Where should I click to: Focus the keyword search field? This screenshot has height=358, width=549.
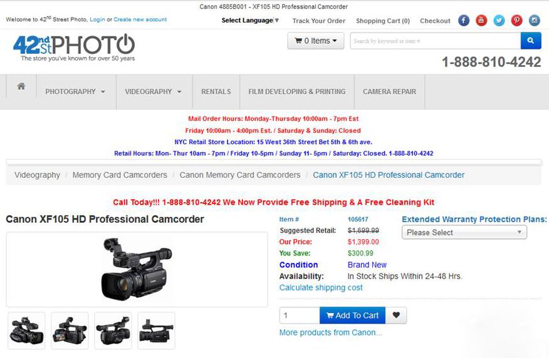pos(435,41)
